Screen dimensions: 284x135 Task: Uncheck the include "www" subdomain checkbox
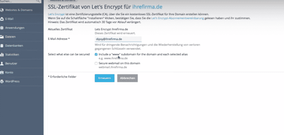tap(96, 54)
